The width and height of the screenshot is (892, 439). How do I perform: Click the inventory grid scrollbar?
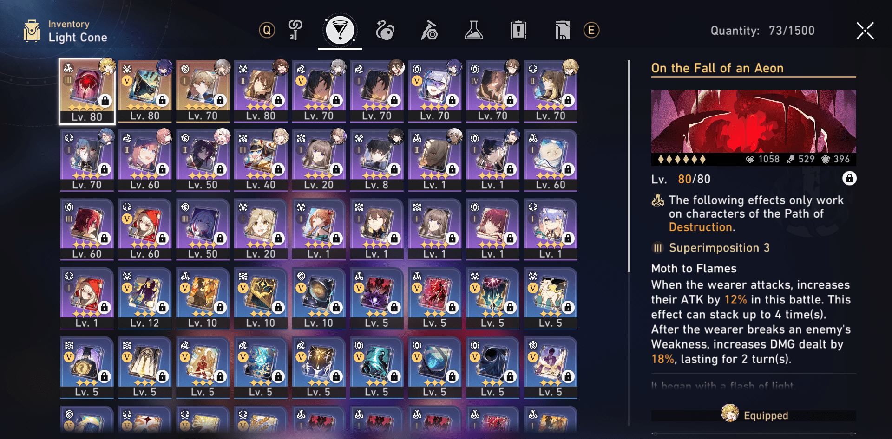click(x=629, y=166)
